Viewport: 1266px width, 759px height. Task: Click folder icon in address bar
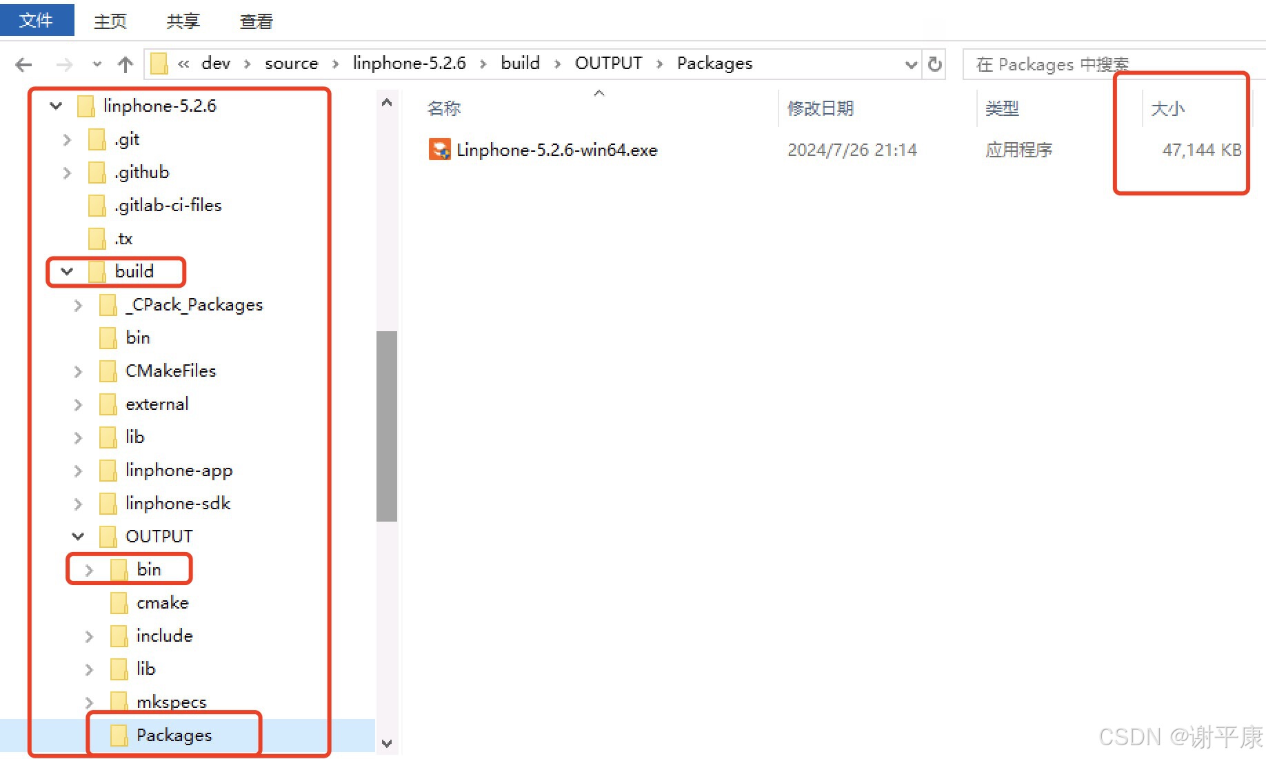click(159, 64)
